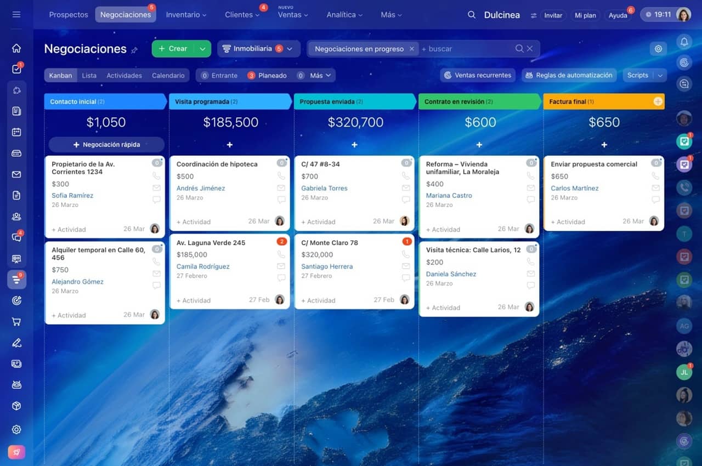Open the Kanban settings gear icon

(x=658, y=49)
